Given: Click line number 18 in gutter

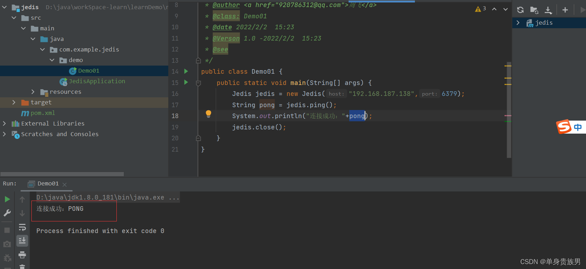Looking at the screenshot, I should click(x=175, y=116).
